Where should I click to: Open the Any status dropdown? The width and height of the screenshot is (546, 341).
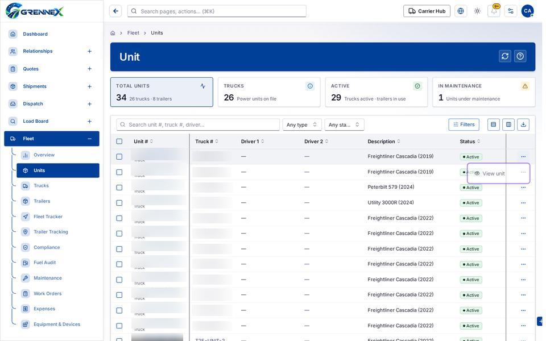pyautogui.click(x=344, y=124)
